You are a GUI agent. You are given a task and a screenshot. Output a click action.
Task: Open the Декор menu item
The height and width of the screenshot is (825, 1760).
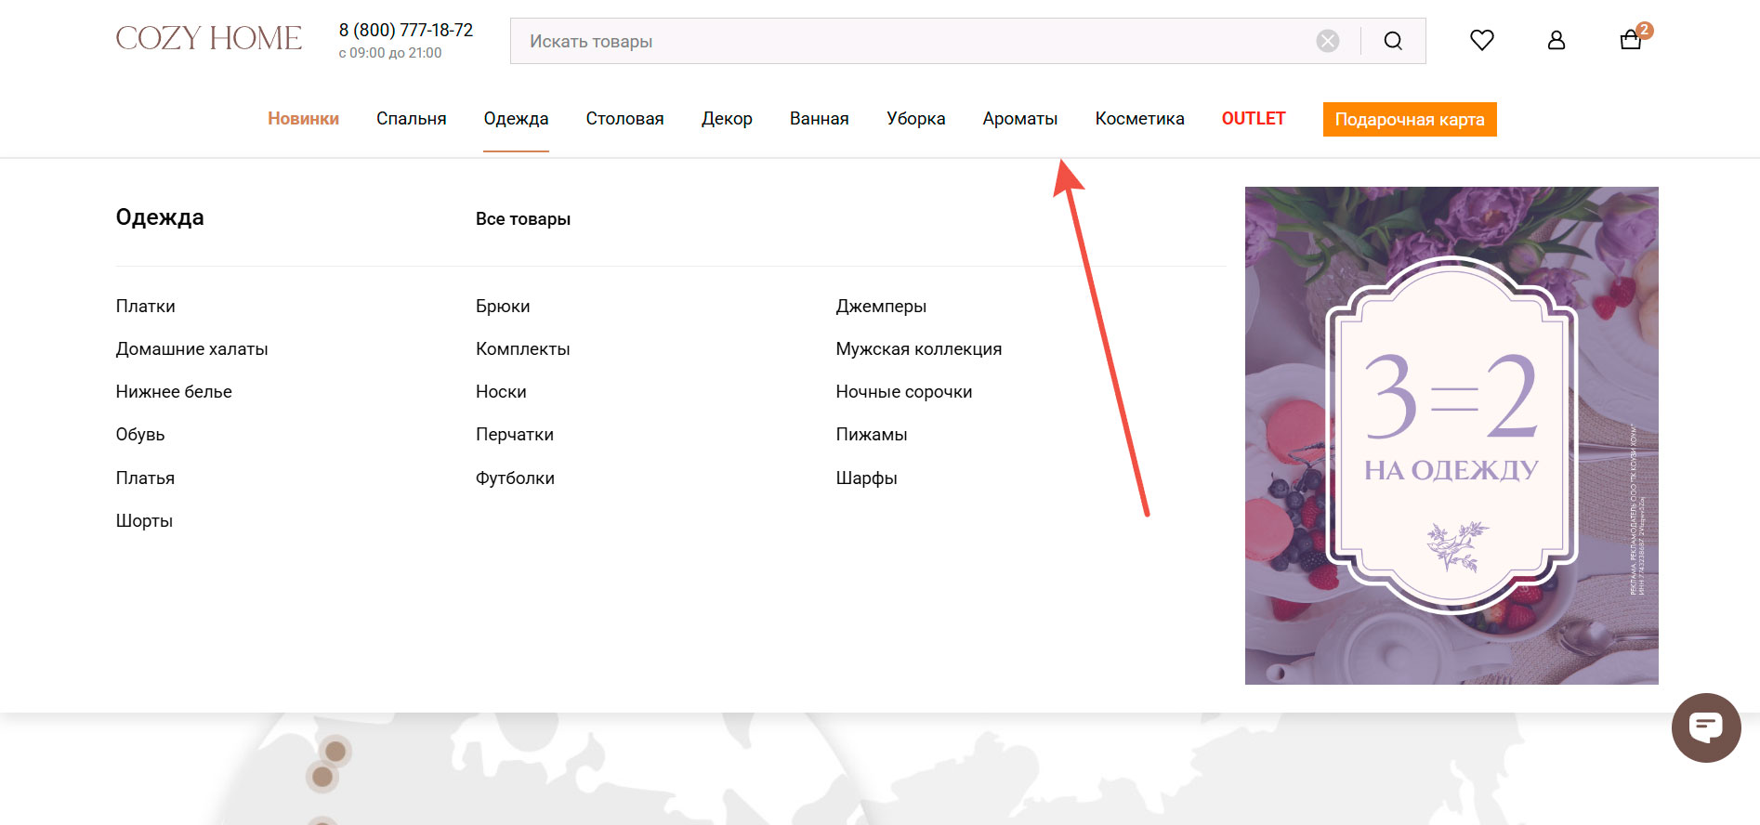point(727,119)
